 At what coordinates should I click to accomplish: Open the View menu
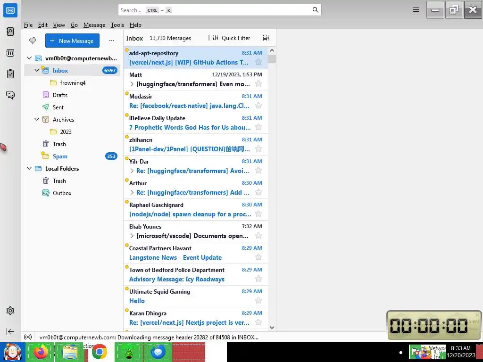[x=59, y=25]
